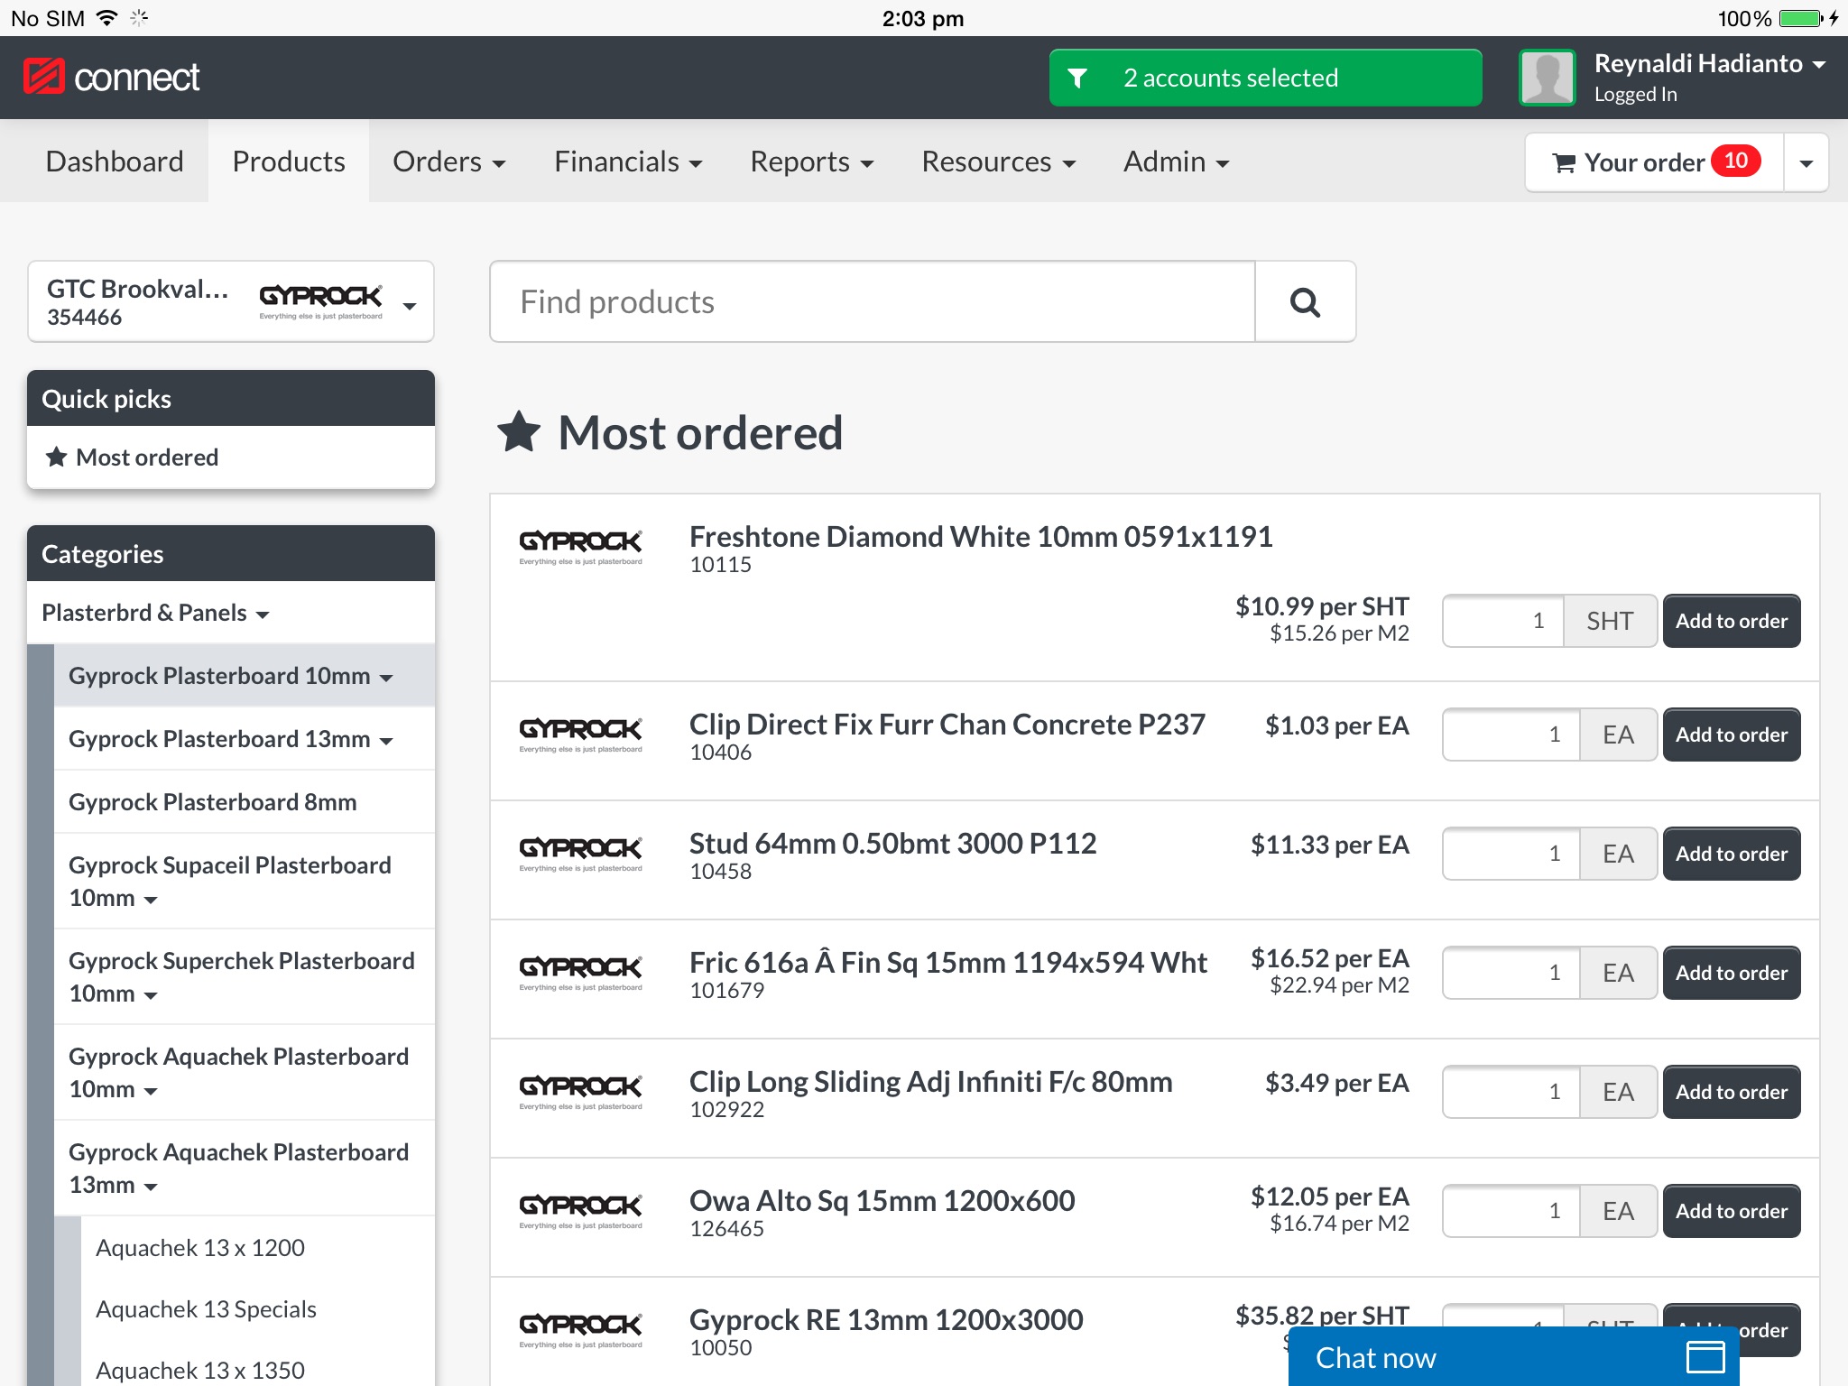The width and height of the screenshot is (1848, 1386).
Task: Open the Financials menu
Action: (x=628, y=162)
